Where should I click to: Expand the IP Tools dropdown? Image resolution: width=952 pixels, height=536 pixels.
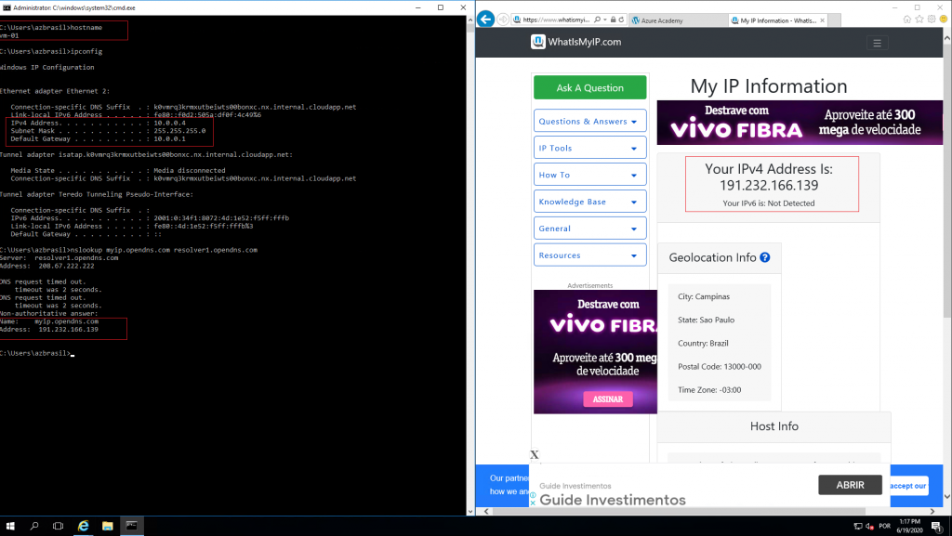tap(589, 149)
